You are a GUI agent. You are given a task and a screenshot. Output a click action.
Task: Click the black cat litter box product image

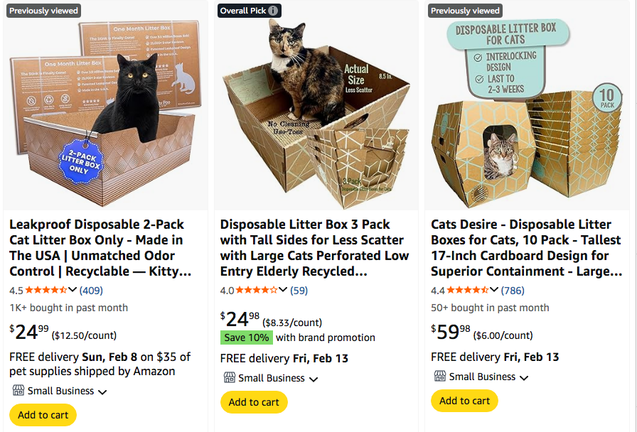coord(105,107)
